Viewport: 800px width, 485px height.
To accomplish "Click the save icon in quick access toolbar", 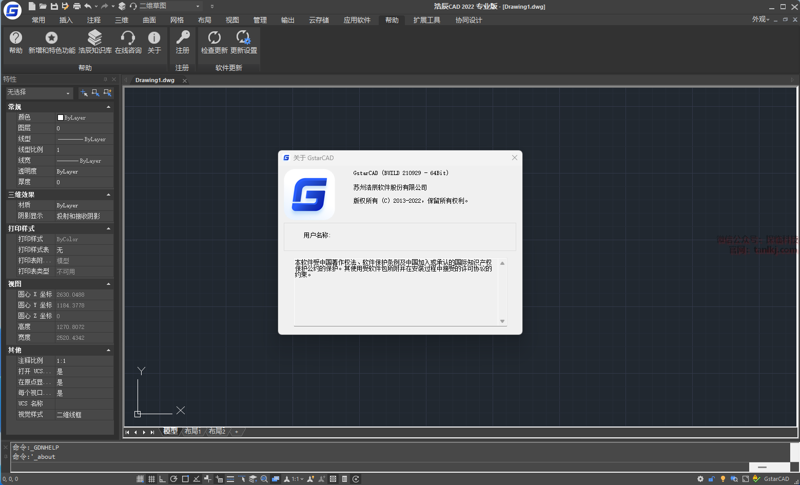I will point(54,6).
